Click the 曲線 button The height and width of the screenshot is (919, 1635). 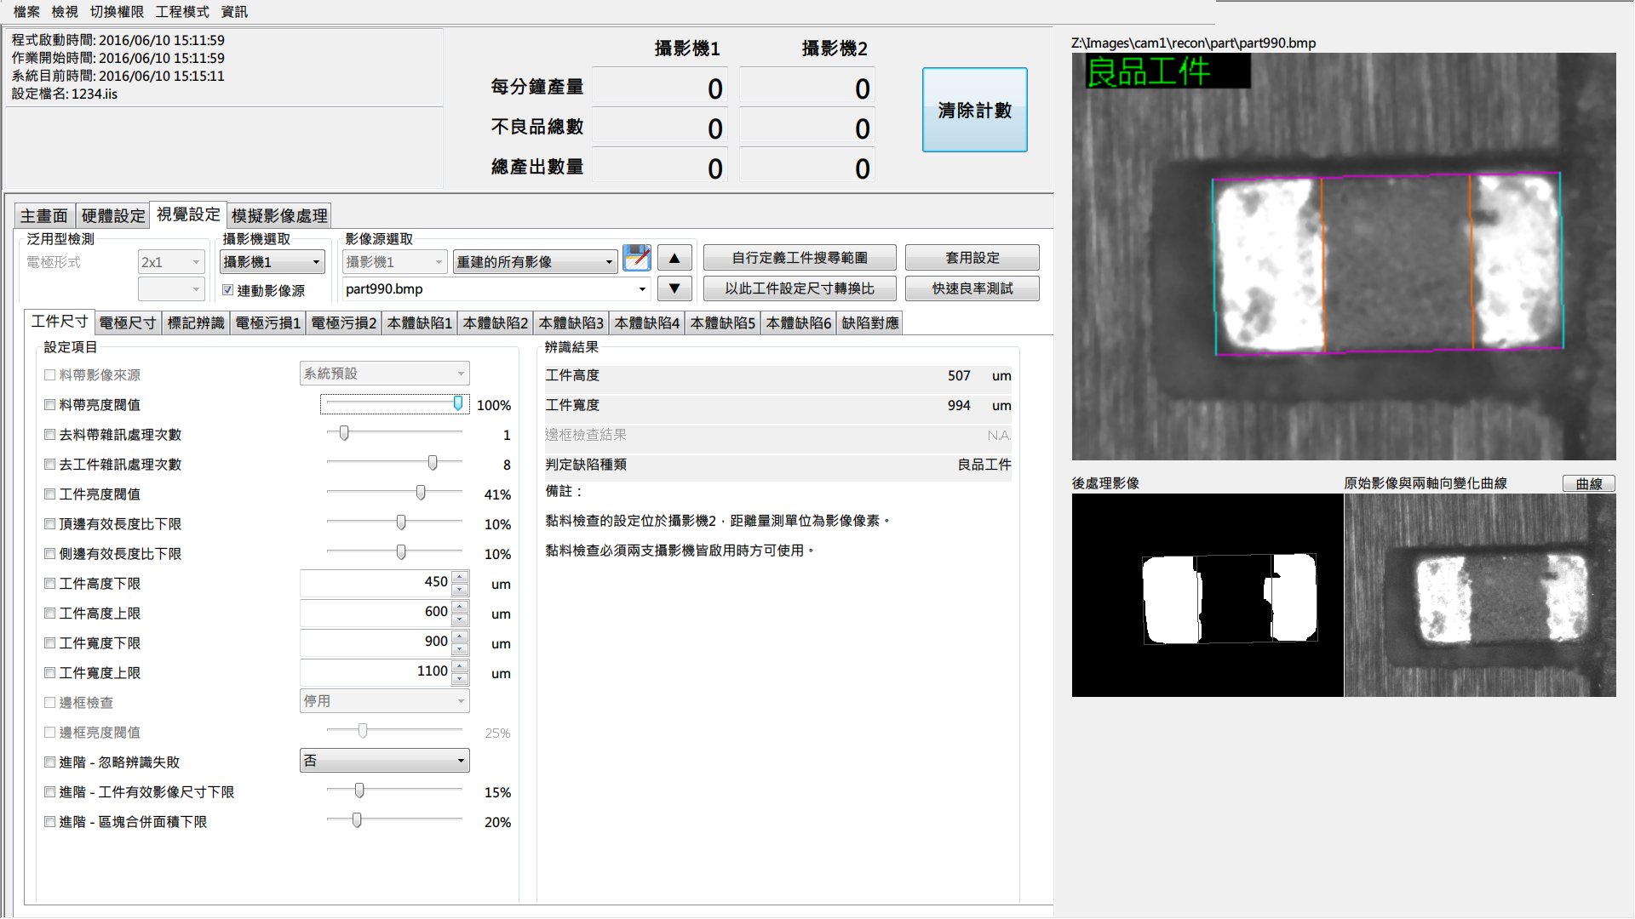click(x=1589, y=483)
